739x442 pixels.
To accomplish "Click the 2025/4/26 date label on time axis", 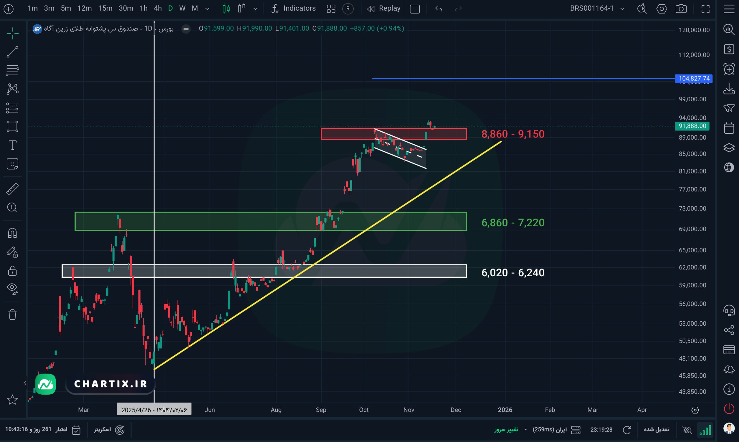I will [154, 410].
